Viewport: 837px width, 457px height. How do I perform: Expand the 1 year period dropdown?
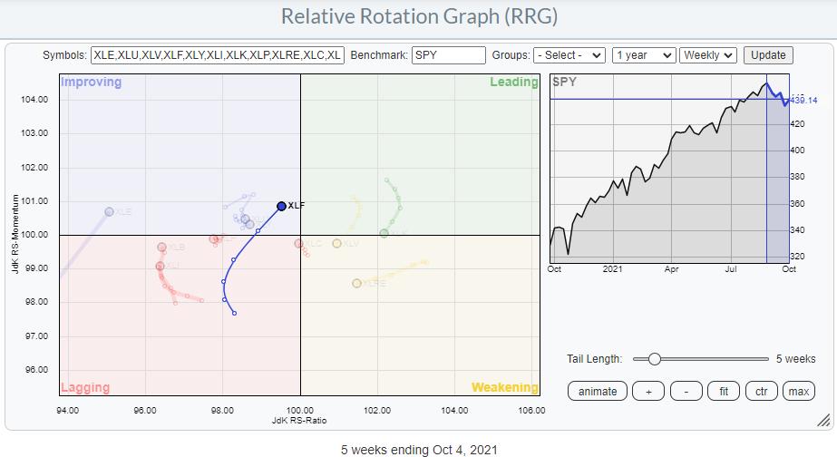point(643,55)
